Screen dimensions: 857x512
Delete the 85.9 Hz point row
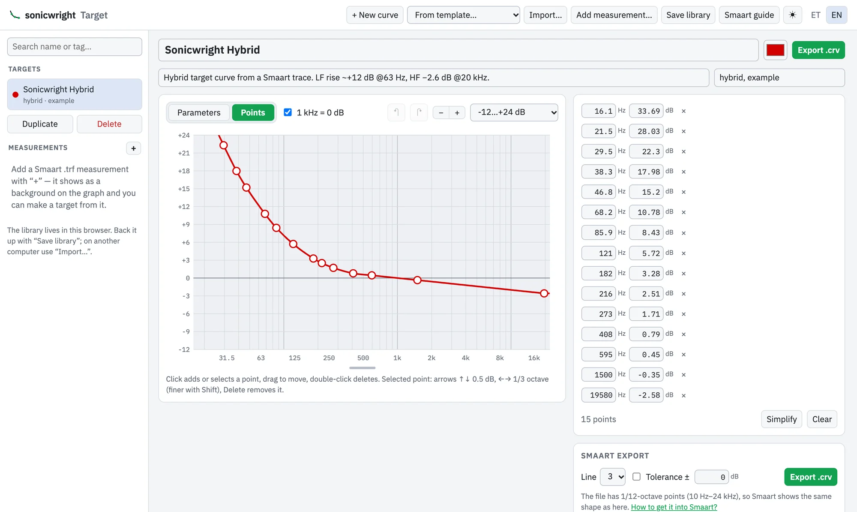pyautogui.click(x=683, y=233)
